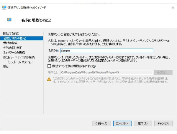This screenshot has height=134, width=177.
Task: Click the wizard icon in the title bar
Action: (x=4, y=7)
